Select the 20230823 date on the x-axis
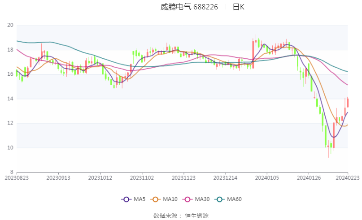Viewport: 362px width, 220px height. coord(17,178)
